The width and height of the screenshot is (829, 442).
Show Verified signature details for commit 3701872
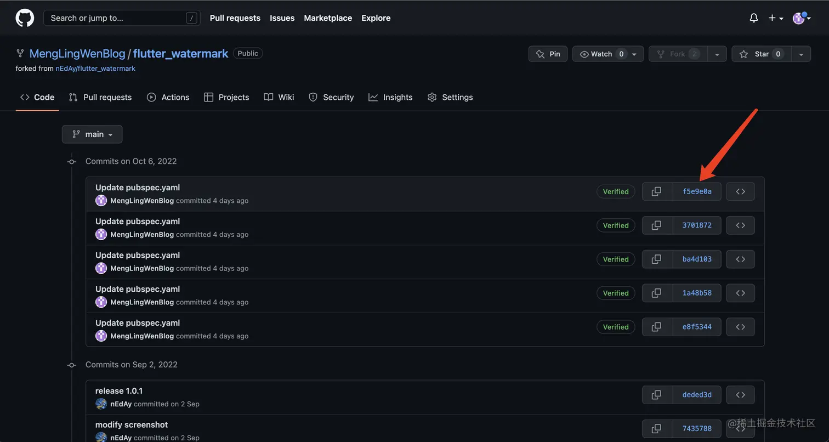coord(616,225)
